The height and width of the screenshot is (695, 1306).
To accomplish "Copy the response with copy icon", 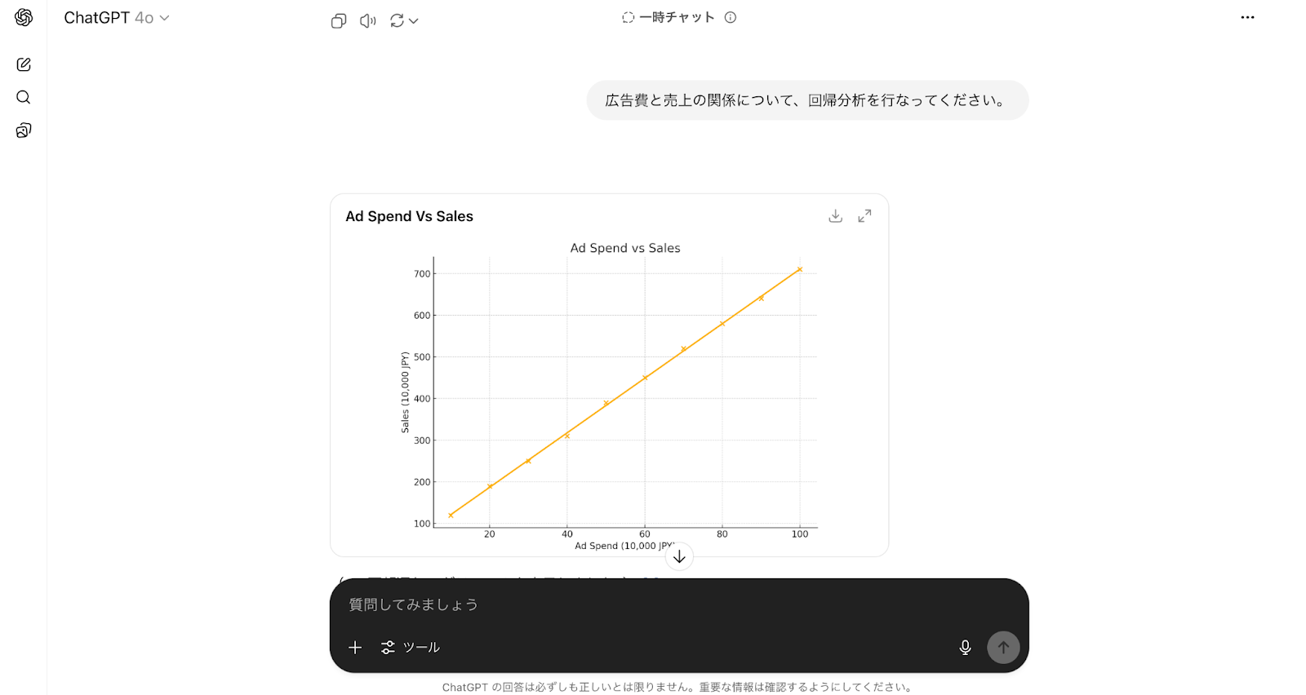I will tap(339, 21).
